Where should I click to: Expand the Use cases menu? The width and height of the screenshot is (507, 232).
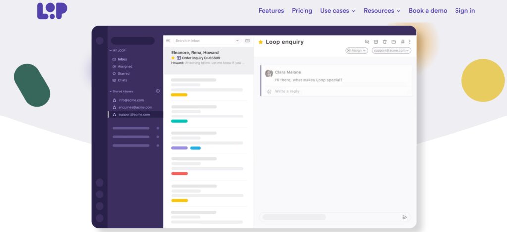tap(338, 11)
